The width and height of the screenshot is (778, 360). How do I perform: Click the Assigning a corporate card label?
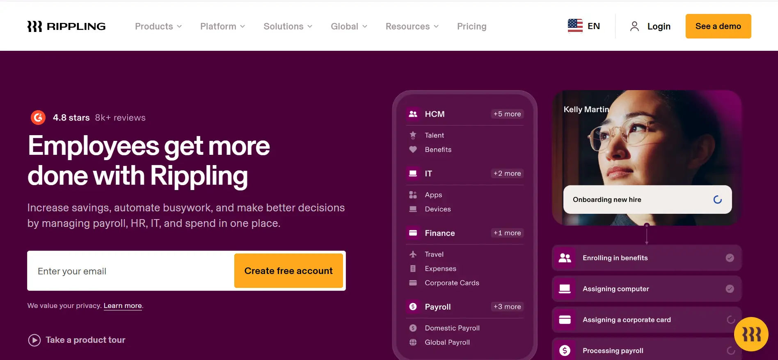pos(627,319)
